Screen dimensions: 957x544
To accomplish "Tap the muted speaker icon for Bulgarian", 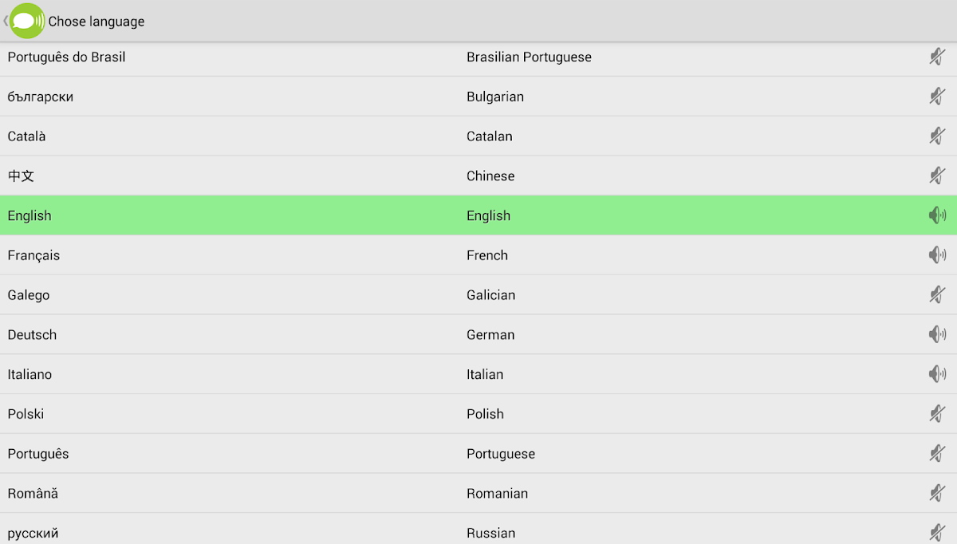I will [937, 97].
